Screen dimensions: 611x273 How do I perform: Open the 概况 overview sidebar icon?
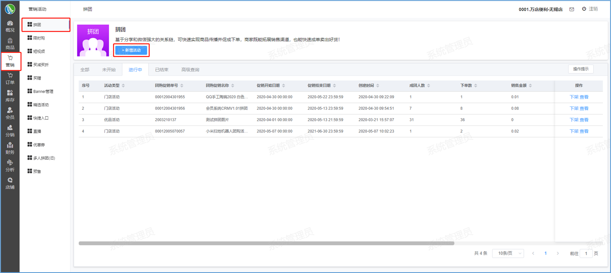click(x=10, y=26)
